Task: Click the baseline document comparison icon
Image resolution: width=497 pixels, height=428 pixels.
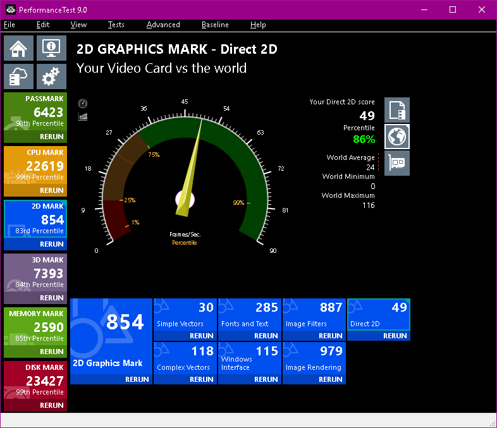Action: [397, 110]
